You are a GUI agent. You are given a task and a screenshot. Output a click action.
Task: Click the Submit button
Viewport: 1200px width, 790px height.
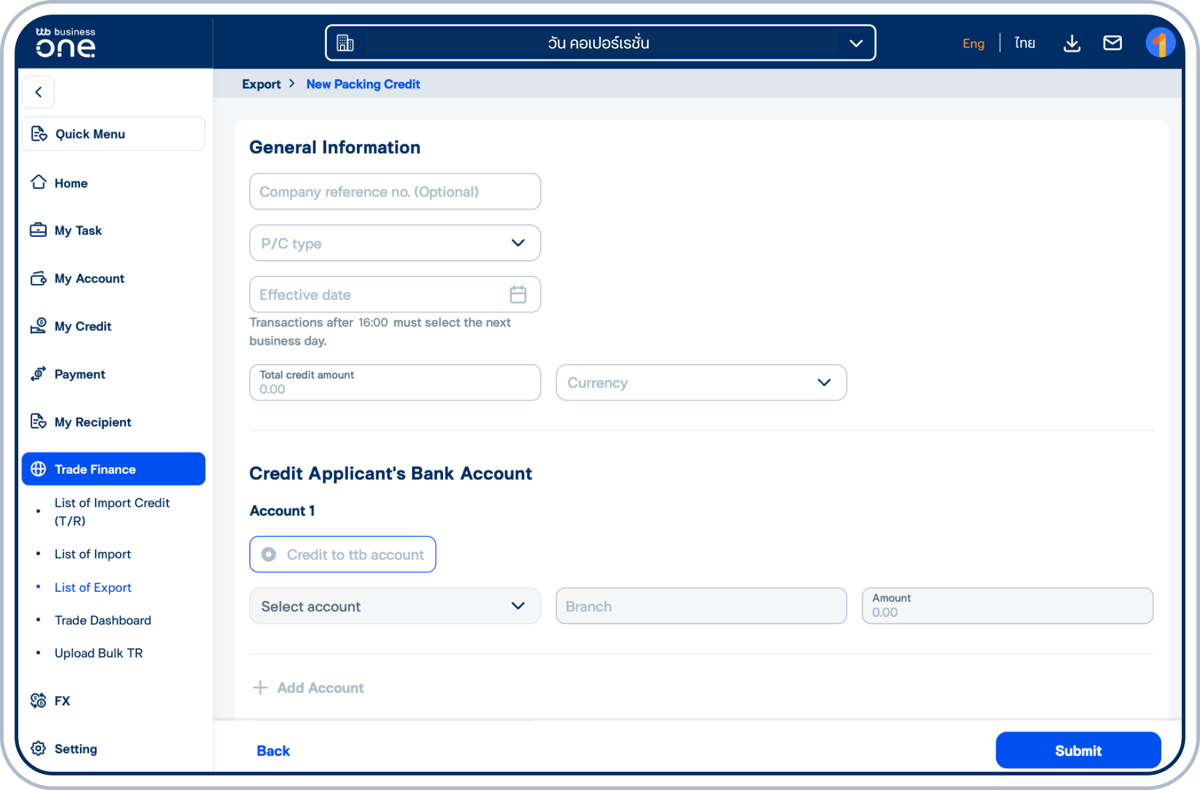pos(1078,751)
